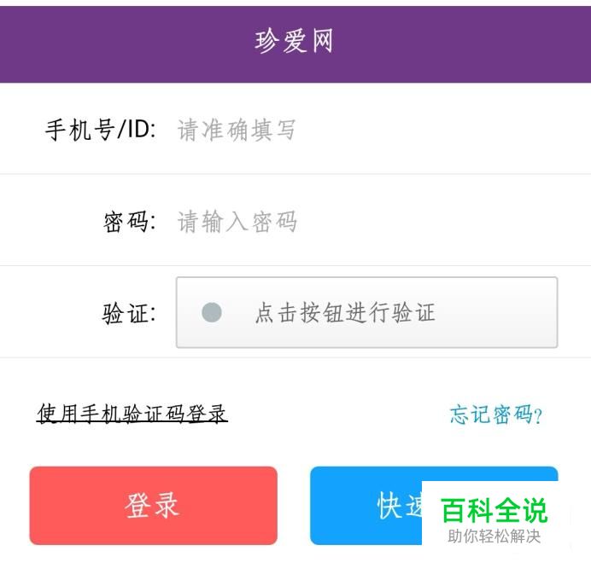
Task: Tap the 点击按钮进行验证 text in the verify box
Action: tap(344, 313)
